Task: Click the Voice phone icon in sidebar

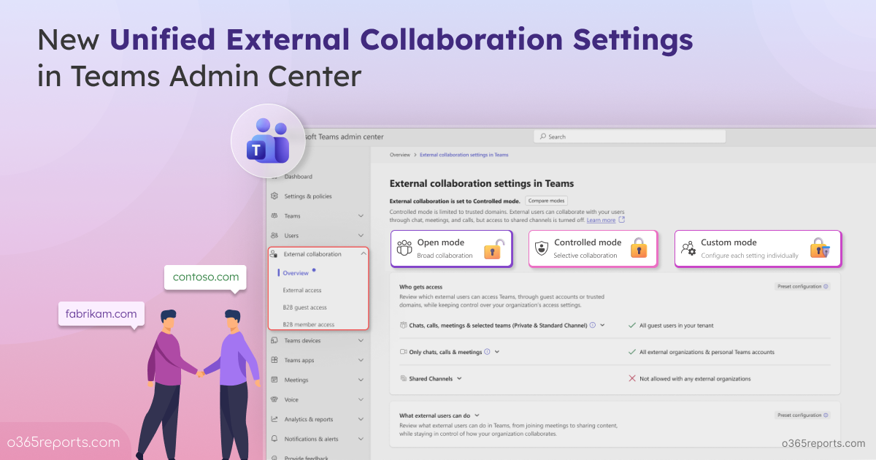Action: 274,400
